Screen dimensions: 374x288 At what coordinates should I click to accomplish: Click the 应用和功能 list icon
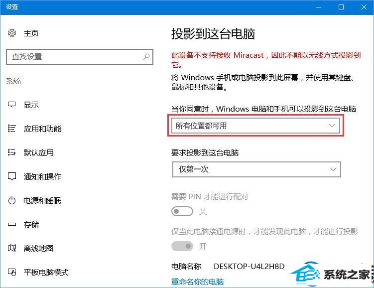tap(11, 129)
